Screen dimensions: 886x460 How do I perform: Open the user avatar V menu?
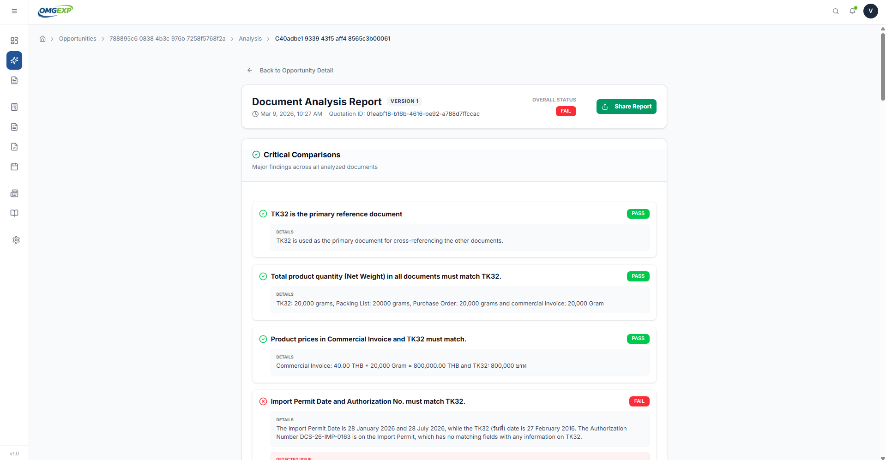tap(871, 11)
